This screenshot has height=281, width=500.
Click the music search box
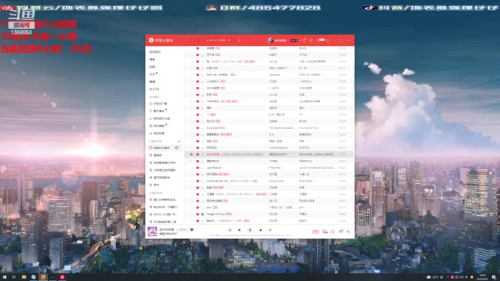pos(218,41)
